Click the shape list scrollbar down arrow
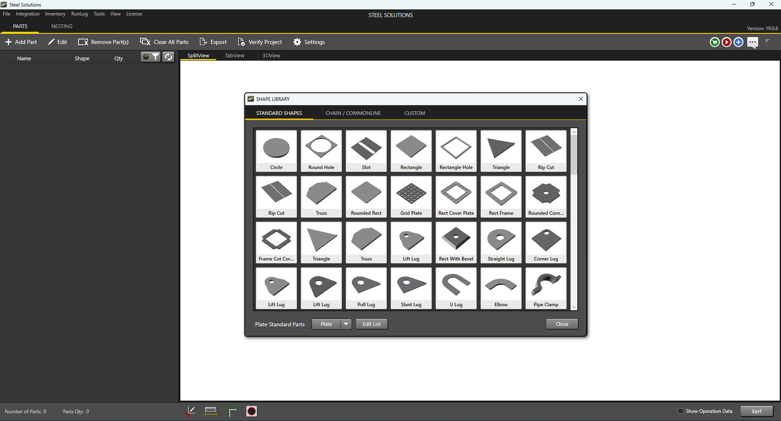 point(574,307)
